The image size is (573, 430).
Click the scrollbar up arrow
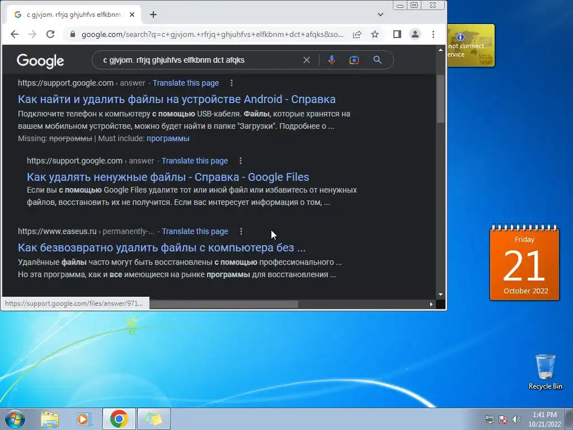point(441,50)
